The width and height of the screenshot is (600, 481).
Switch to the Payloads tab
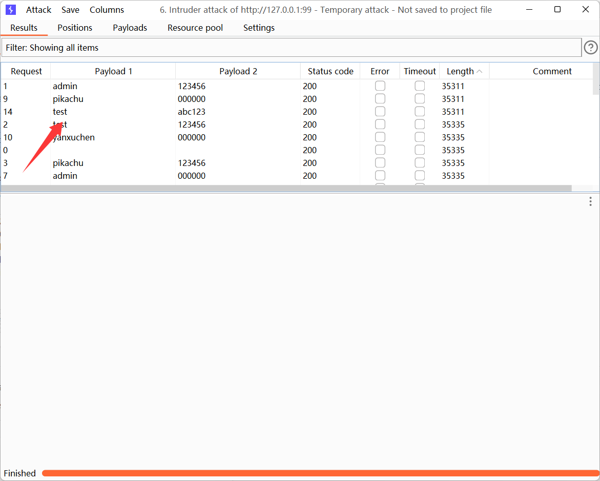click(x=130, y=28)
